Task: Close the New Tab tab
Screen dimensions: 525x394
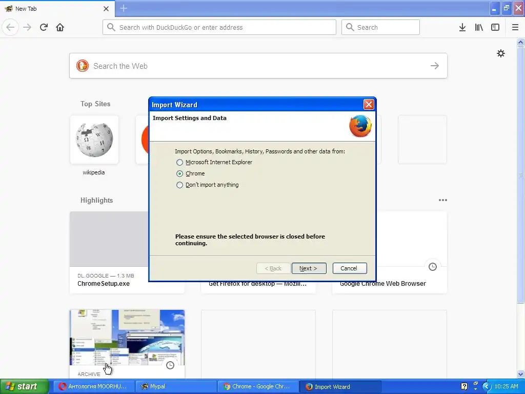Action: click(106, 9)
